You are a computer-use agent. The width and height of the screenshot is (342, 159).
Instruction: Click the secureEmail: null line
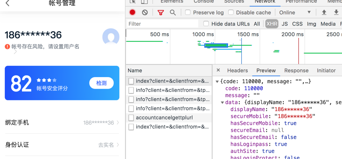257,130
